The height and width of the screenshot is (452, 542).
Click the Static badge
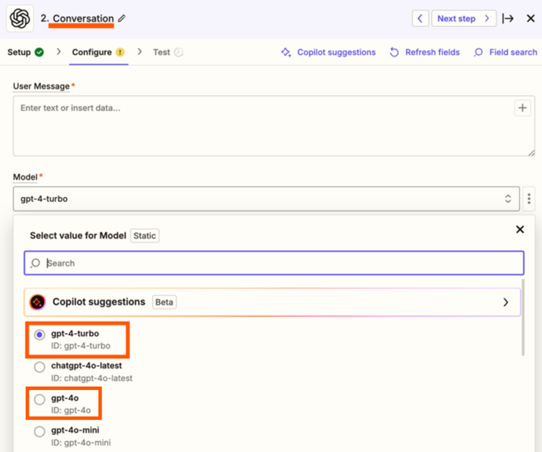pos(145,236)
